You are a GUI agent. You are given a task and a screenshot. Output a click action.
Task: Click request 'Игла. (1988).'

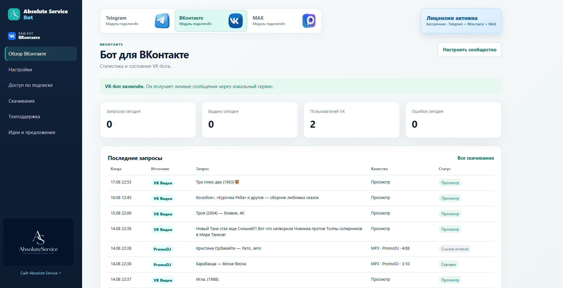tap(208, 279)
